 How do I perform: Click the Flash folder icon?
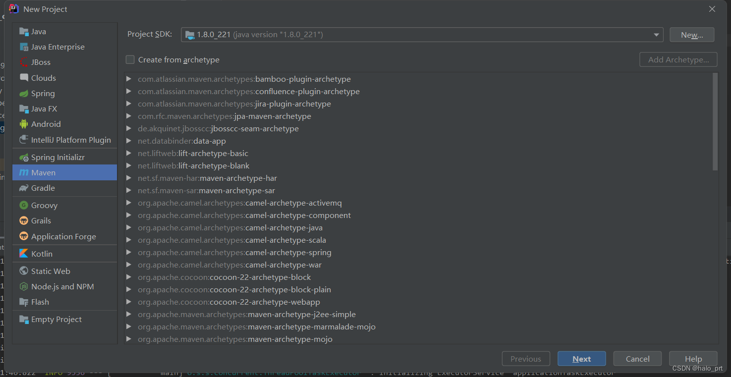24,302
